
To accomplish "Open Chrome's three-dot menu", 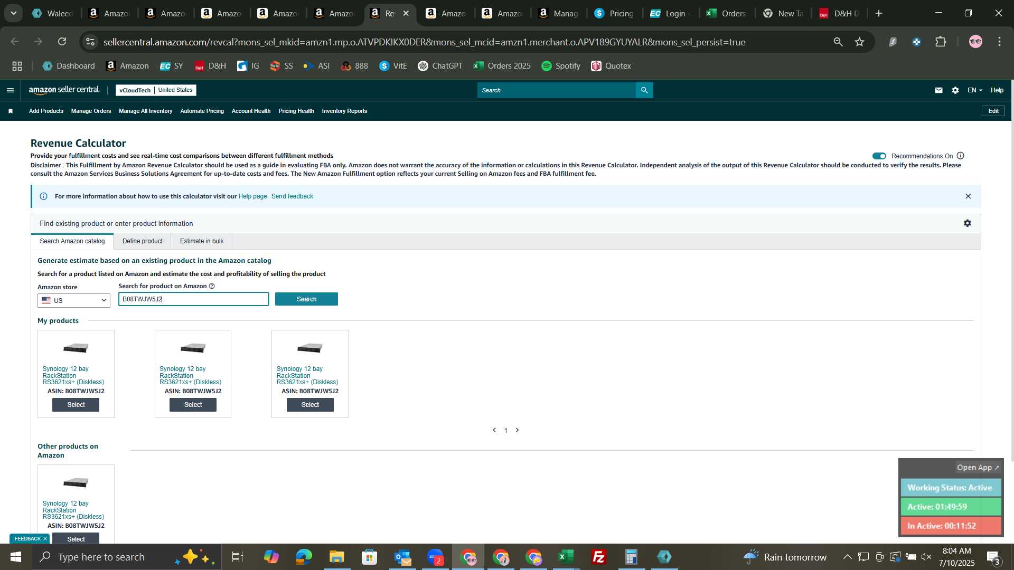I will point(999,42).
